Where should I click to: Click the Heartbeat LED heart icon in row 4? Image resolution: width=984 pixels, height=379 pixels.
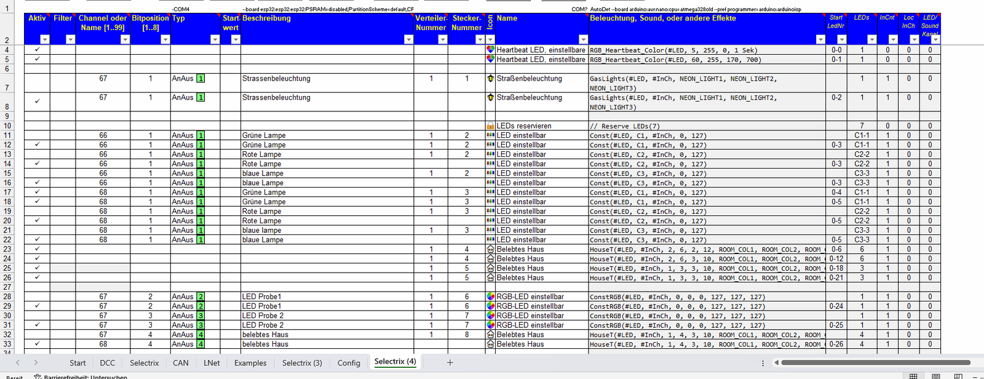(490, 50)
